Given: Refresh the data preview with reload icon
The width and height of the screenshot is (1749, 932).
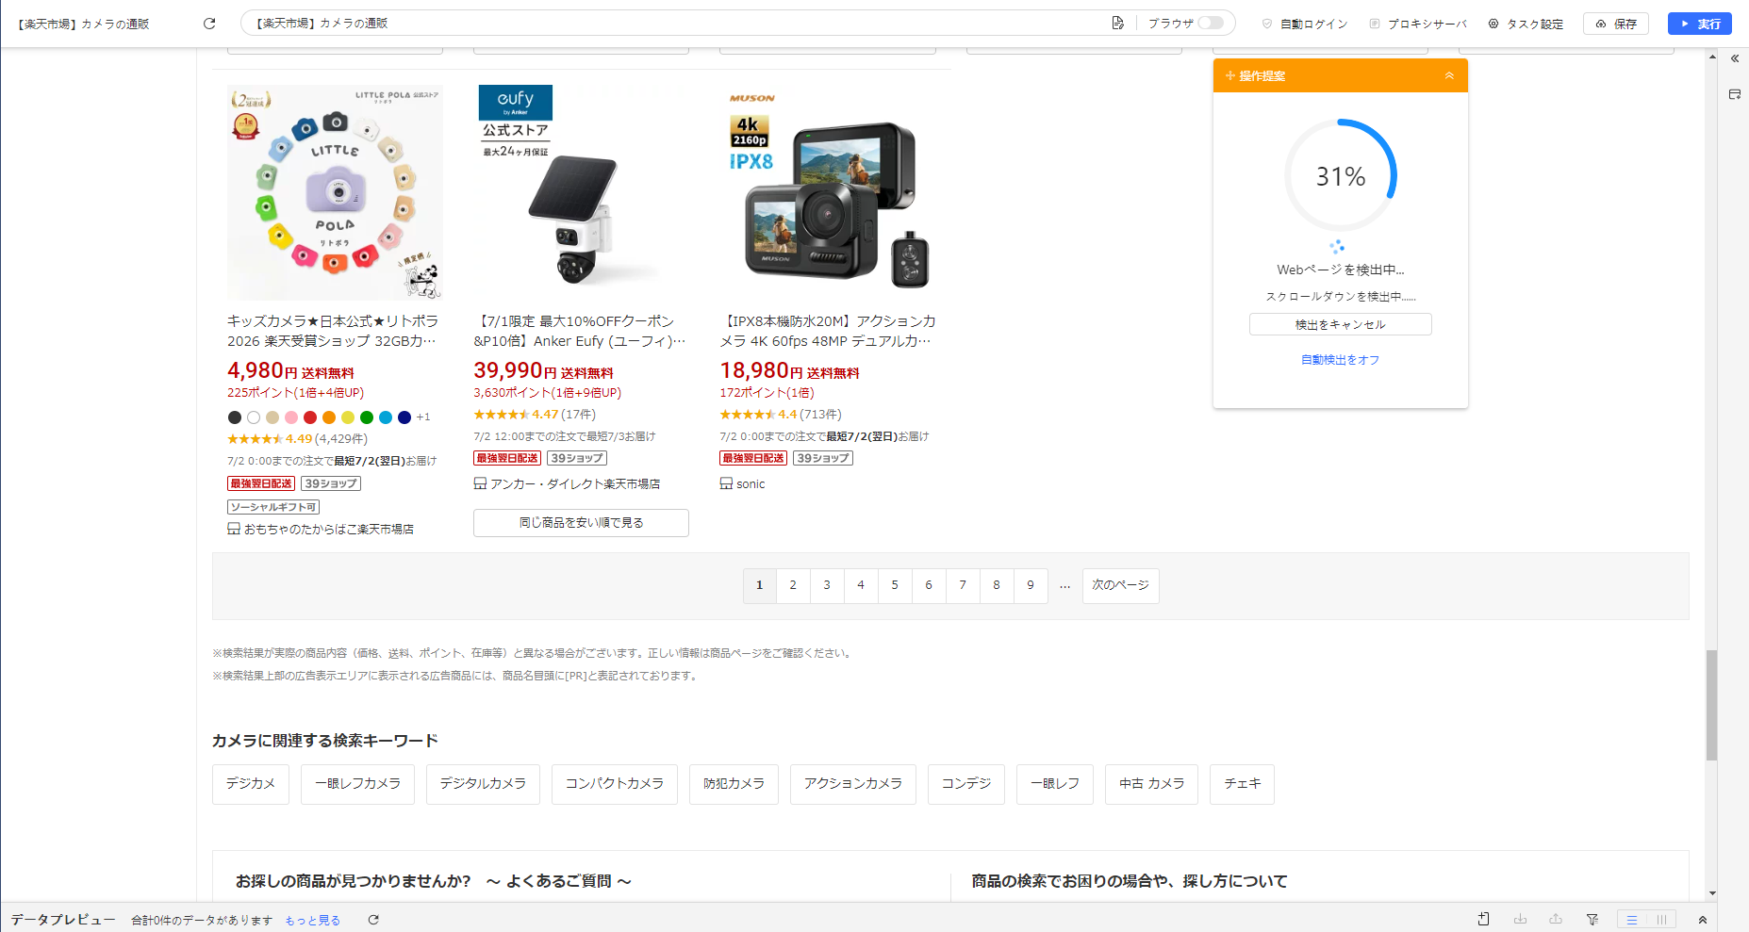Looking at the screenshot, I should [x=373, y=920].
